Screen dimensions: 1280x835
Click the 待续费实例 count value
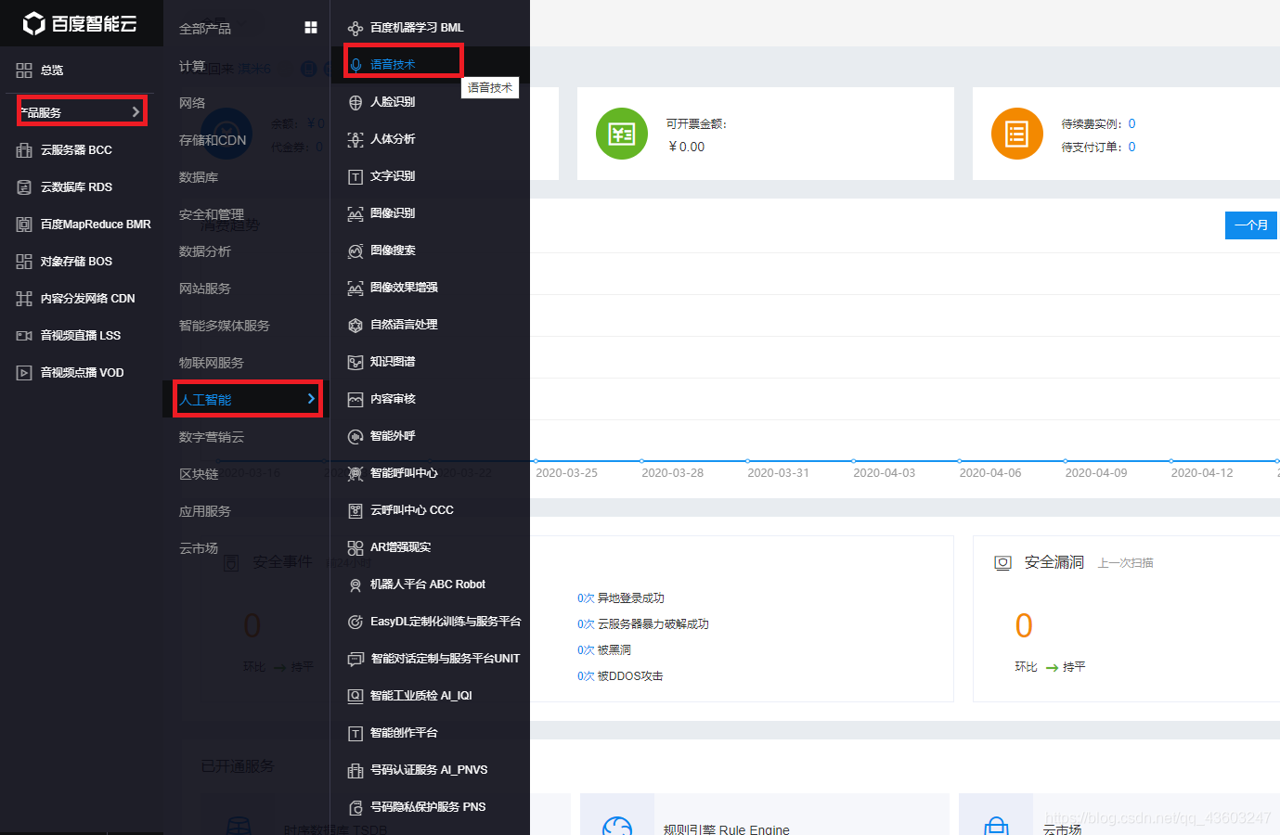pyautogui.click(x=1131, y=123)
